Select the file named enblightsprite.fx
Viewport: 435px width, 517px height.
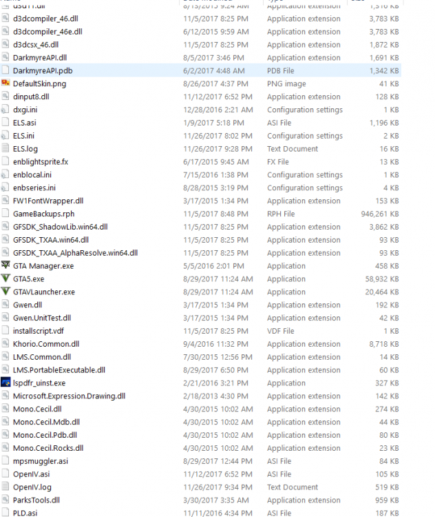coord(41,161)
